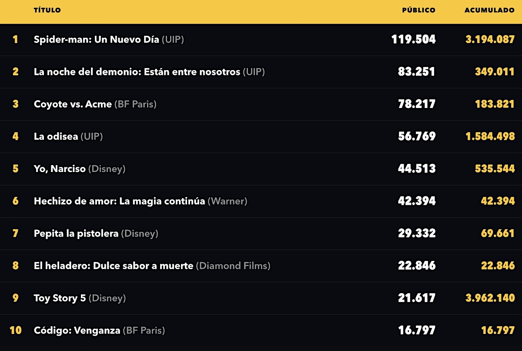Click the 3.962.140 acumulado figure
Screen dimensions: 522x351
490,298
